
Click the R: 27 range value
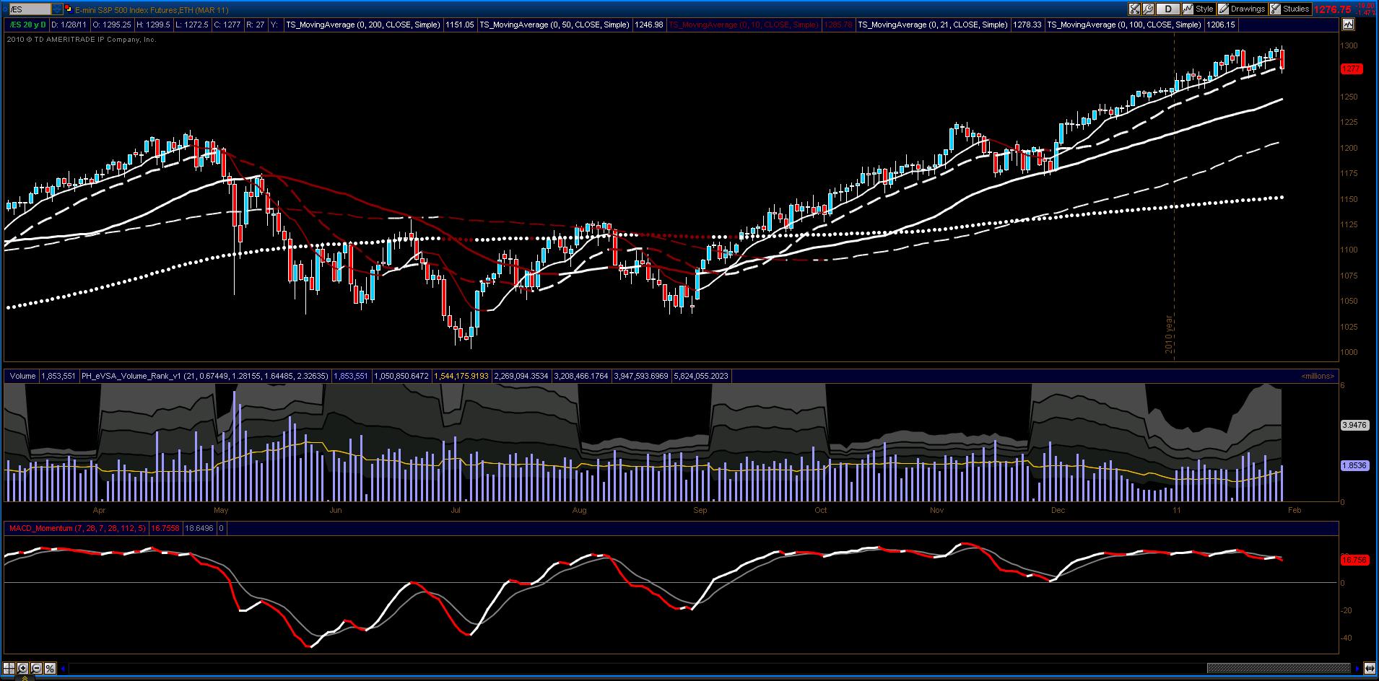coord(256,25)
